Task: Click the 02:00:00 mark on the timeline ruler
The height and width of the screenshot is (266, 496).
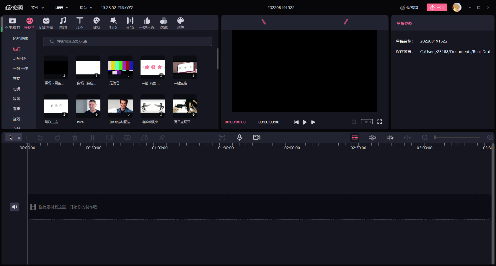Action: pos(292,148)
